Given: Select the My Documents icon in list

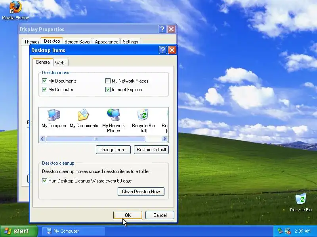Looking at the screenshot, I should click(x=84, y=118).
